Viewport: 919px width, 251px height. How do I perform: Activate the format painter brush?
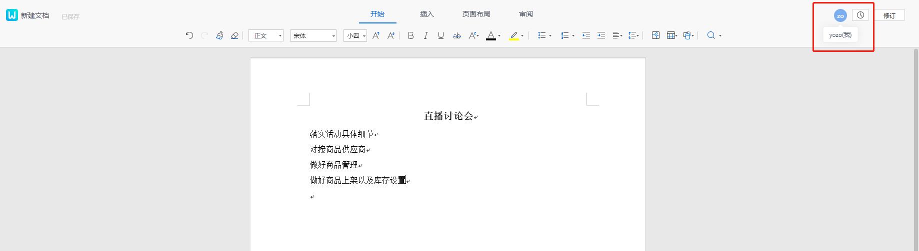219,35
